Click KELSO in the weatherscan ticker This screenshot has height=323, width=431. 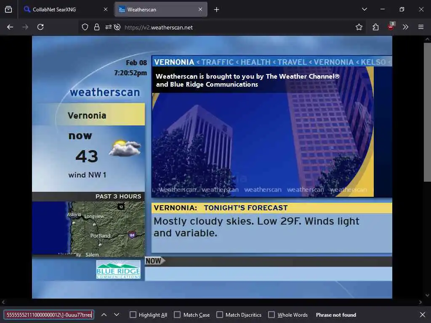point(373,62)
